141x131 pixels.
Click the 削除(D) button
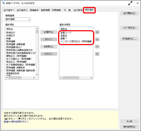click(x=49, y=54)
